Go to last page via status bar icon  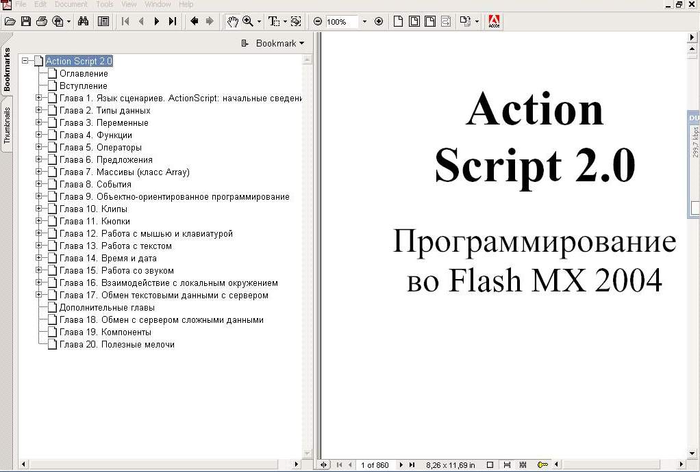point(412,465)
